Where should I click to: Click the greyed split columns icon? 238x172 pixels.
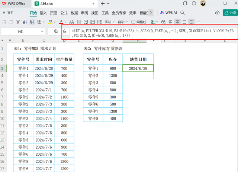coord(78,22)
